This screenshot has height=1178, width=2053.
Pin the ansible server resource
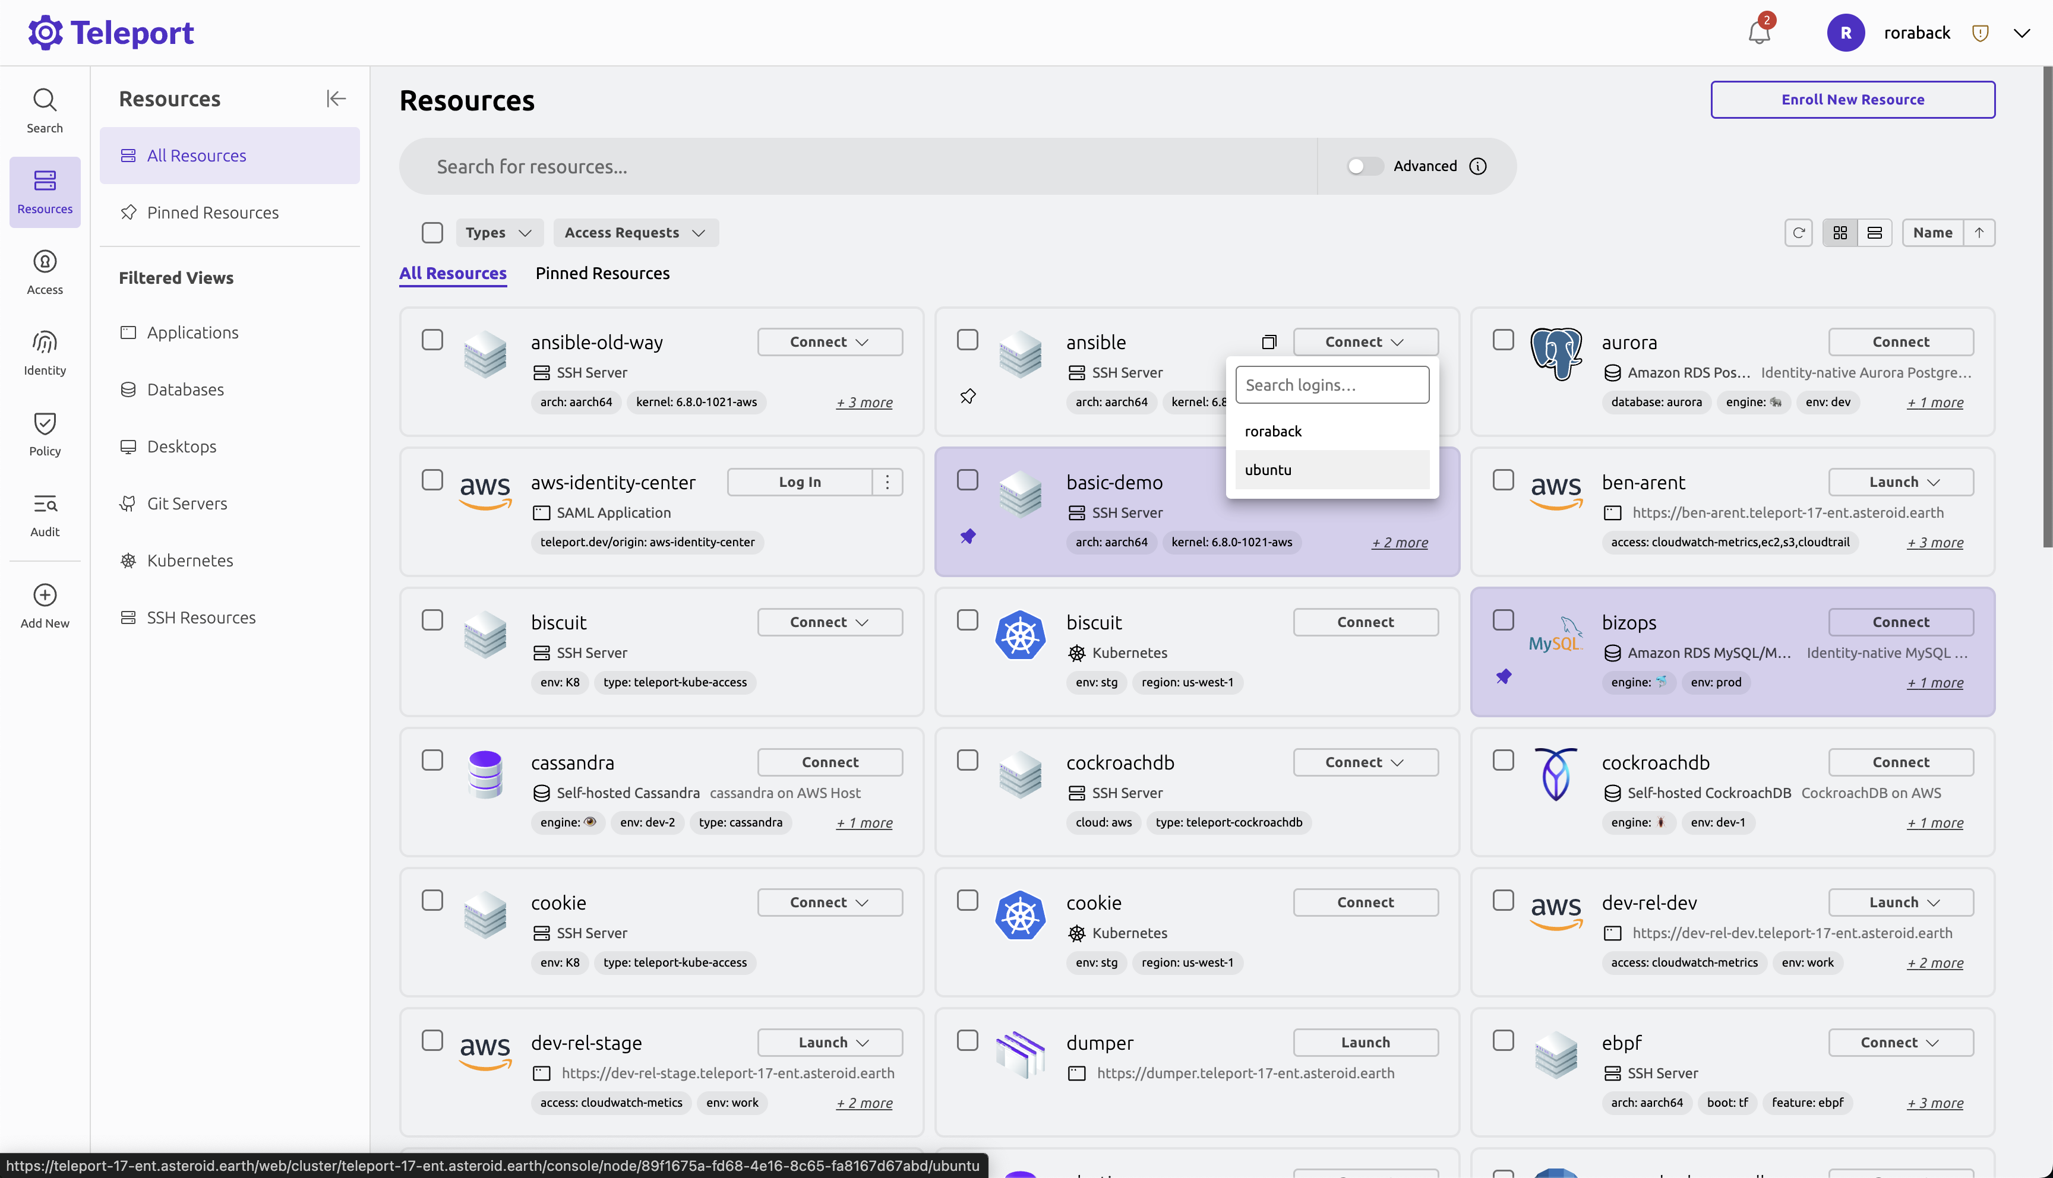(x=968, y=397)
